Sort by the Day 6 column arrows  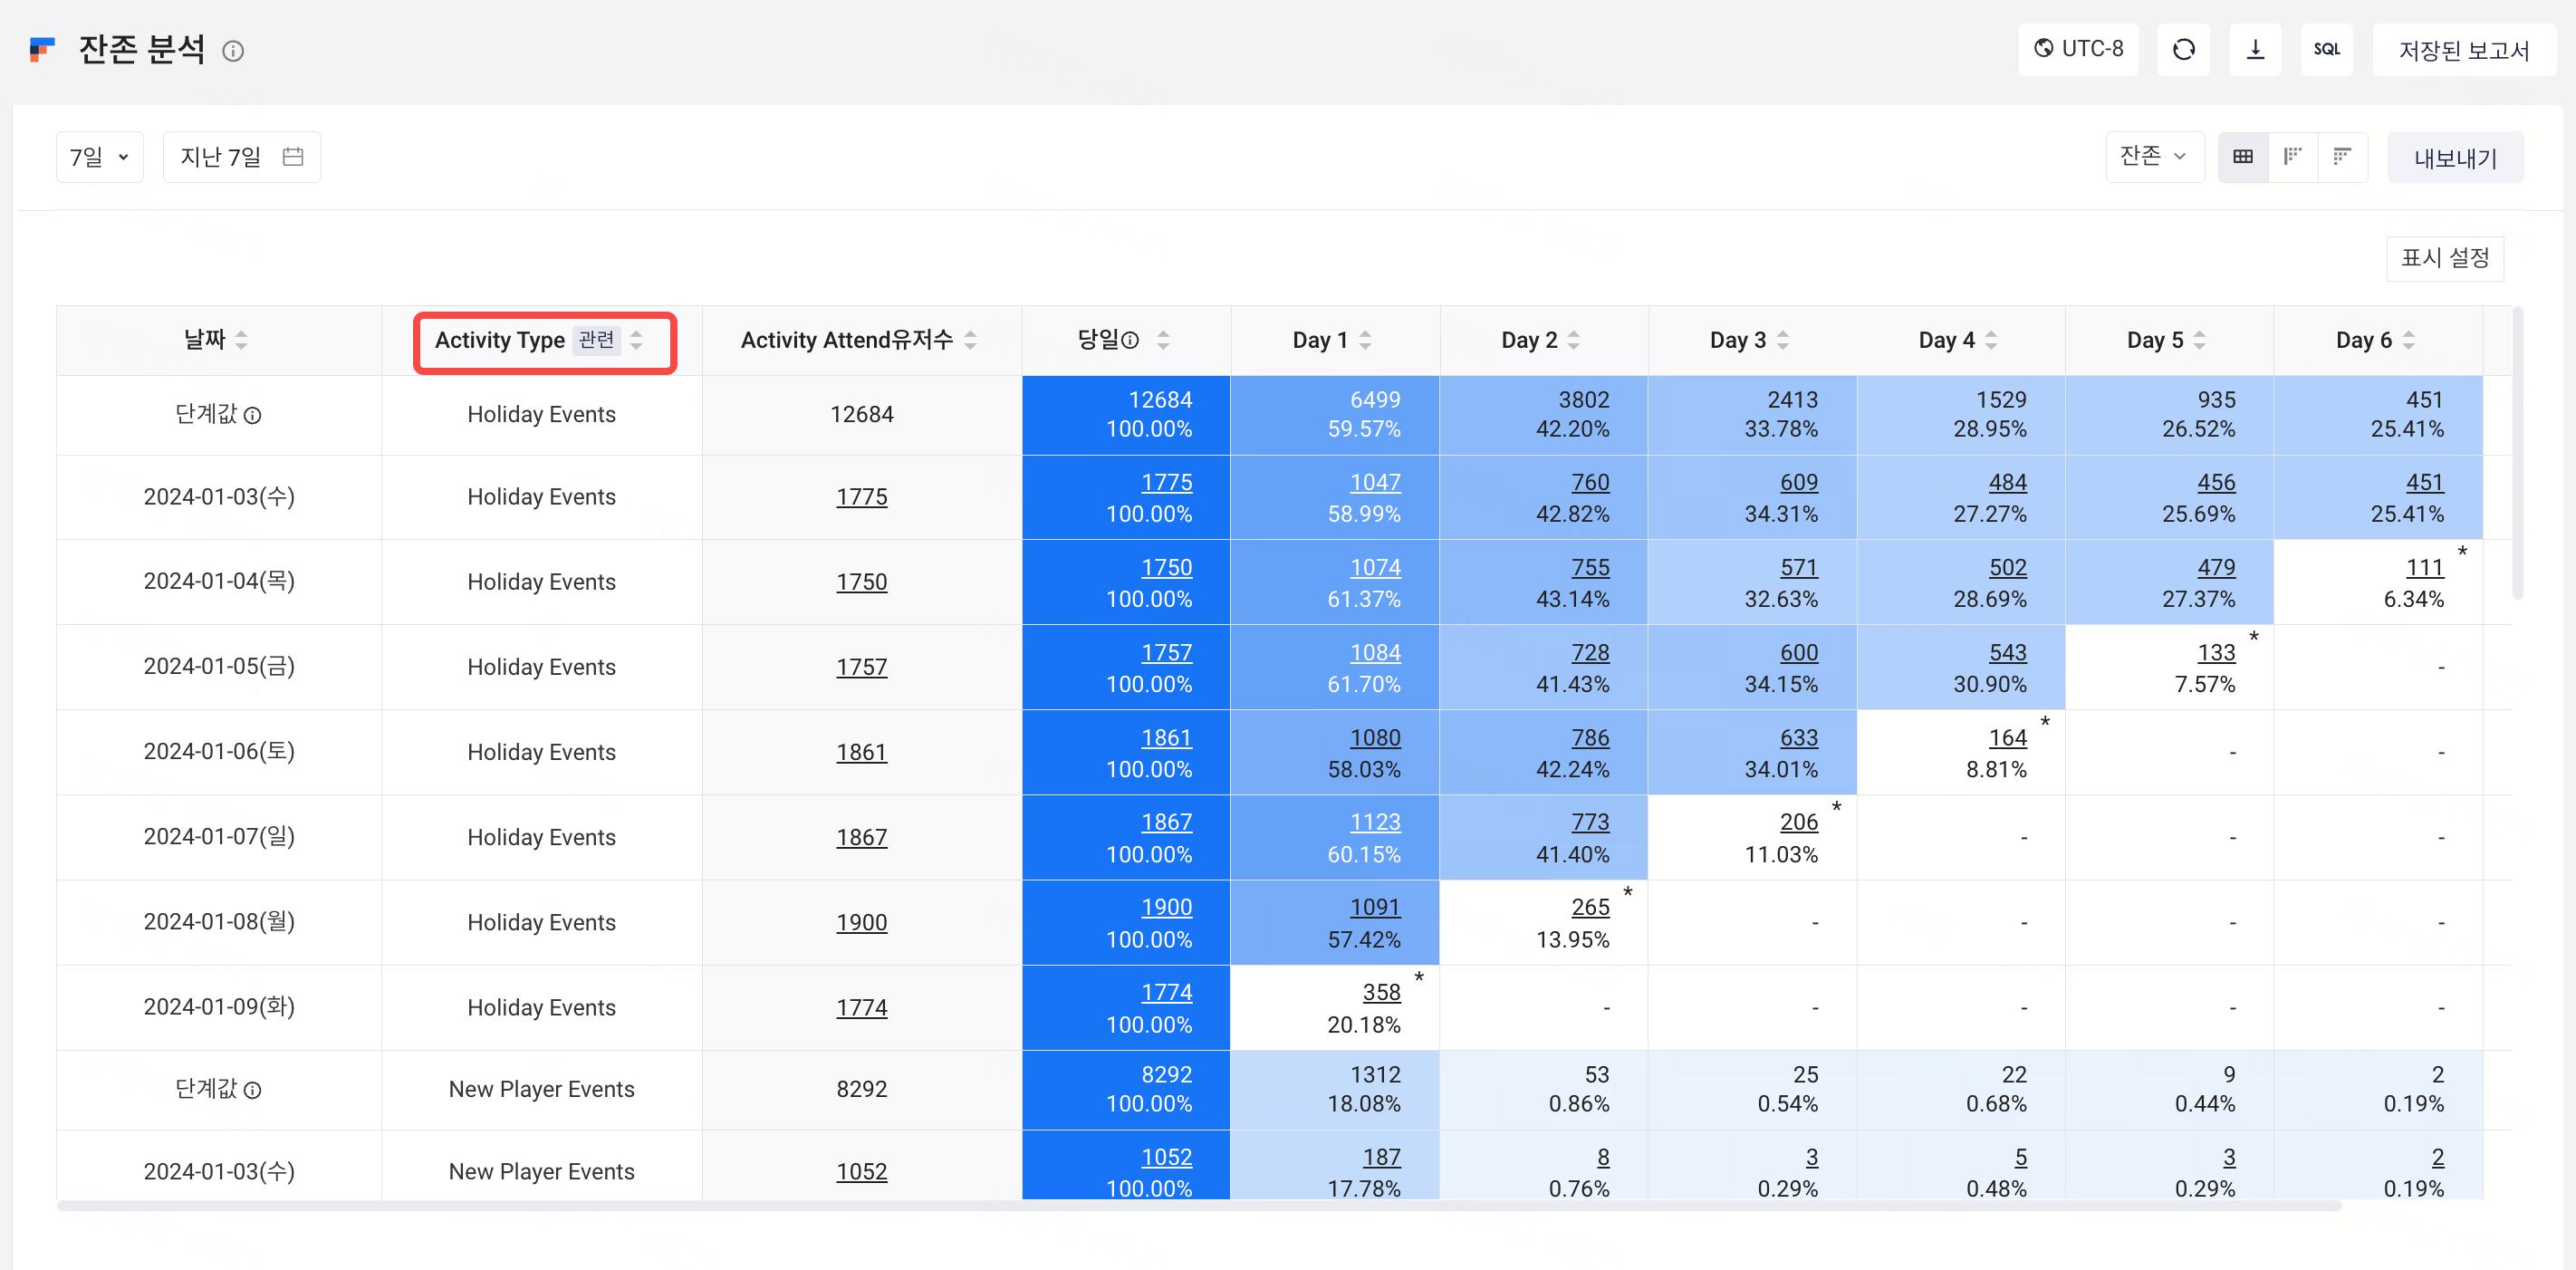pos(2408,341)
